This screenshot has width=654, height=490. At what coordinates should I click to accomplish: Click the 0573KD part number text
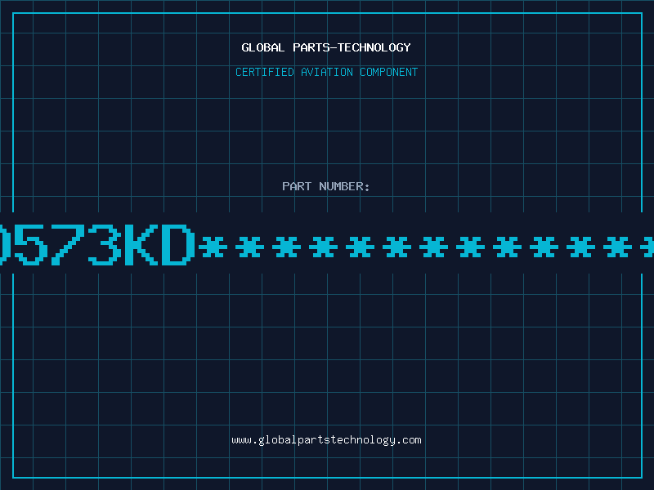click(327, 244)
